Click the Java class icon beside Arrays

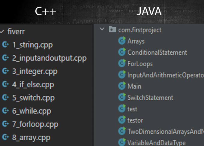point(122,41)
